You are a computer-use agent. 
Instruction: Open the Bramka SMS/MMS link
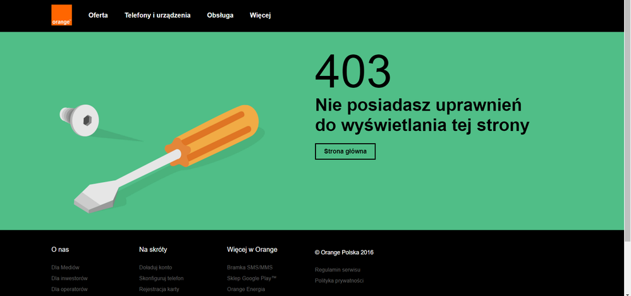tap(250, 268)
